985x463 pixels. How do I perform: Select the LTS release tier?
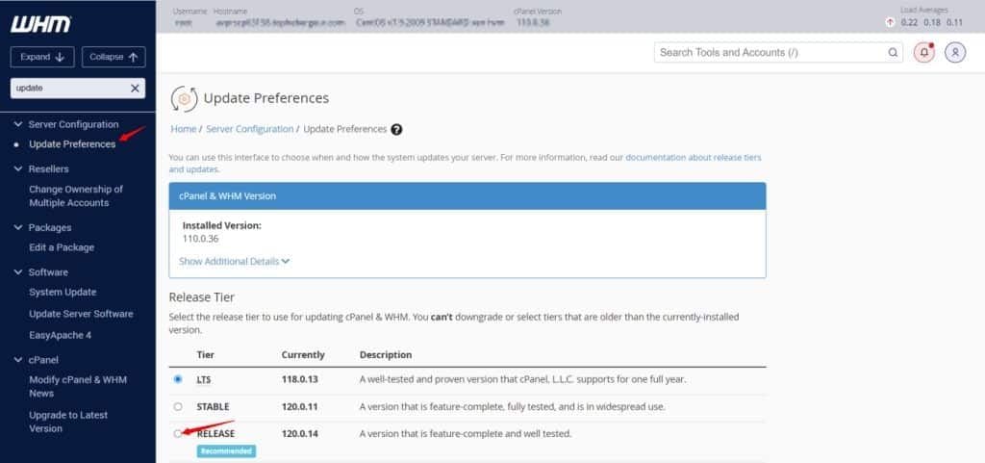click(178, 379)
